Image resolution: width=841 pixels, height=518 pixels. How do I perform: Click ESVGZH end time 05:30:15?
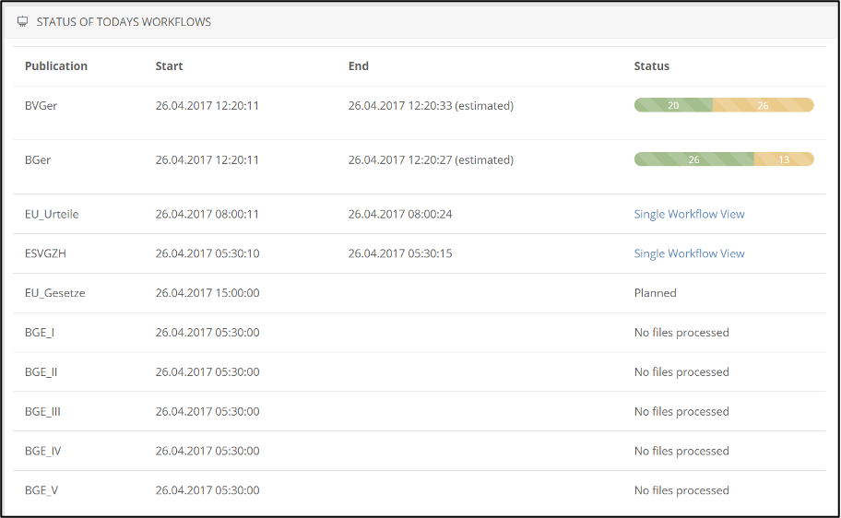400,253
